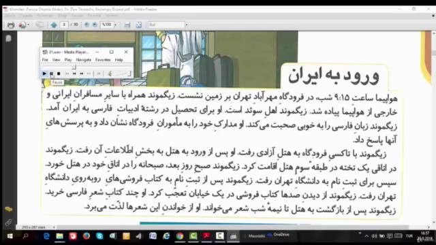Click the Bul search field
The image size is (436, 245).
166,24
